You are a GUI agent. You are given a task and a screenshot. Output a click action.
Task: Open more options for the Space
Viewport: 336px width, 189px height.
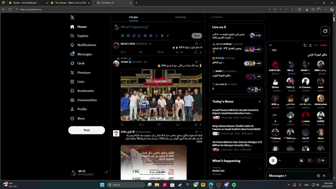click(316, 45)
